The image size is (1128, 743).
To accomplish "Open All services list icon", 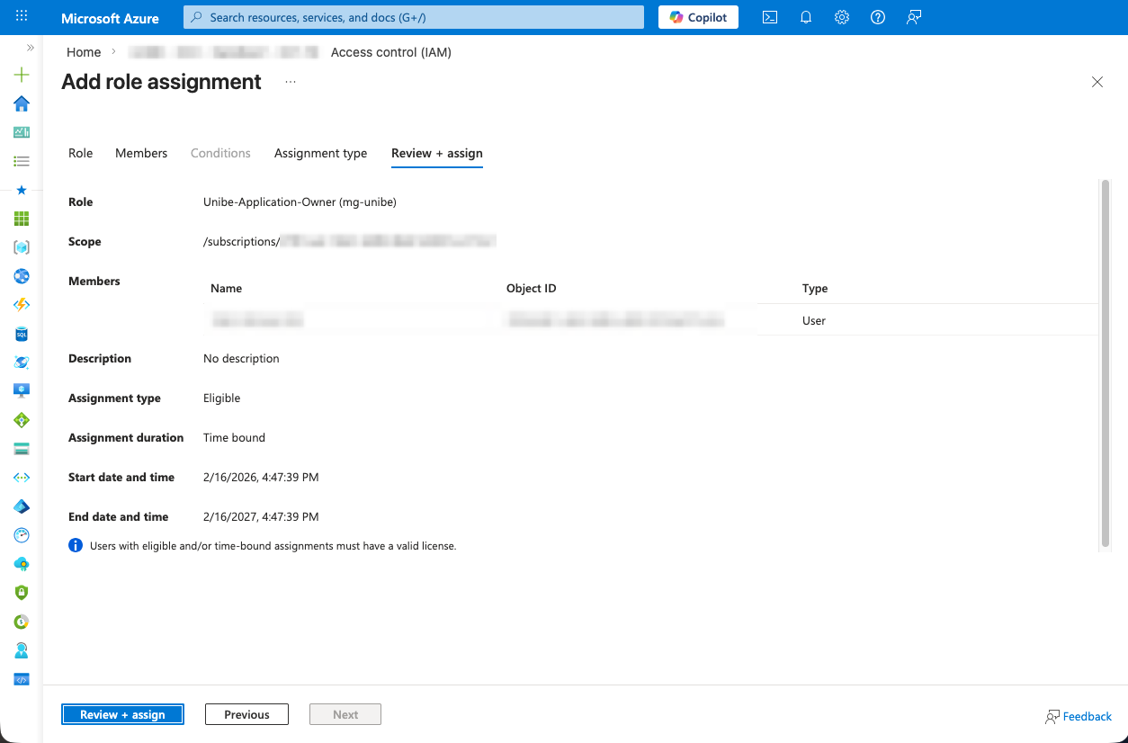I will pos(22,161).
